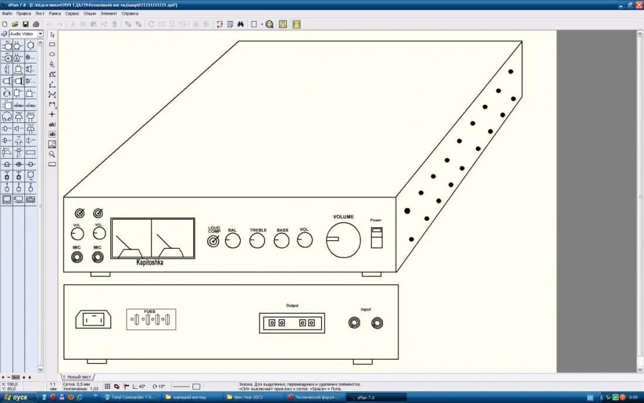Open the binoculars search tool
This screenshot has width=644, height=403.
[x=241, y=24]
